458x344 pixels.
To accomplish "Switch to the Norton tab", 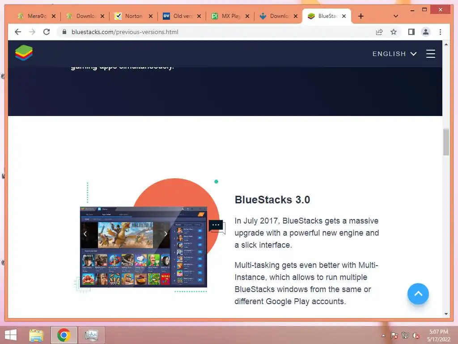I will (x=133, y=16).
